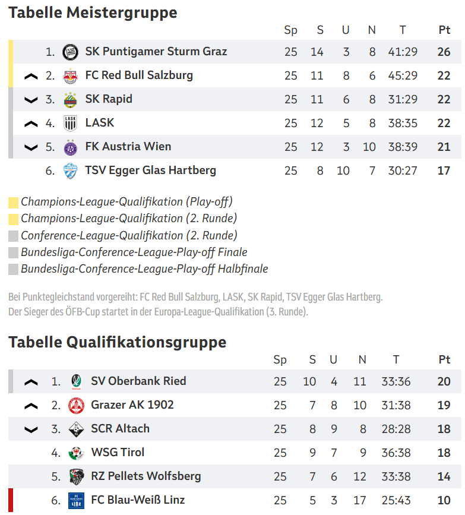Click the Tabelle Qualifikationsgruppe heading
This screenshot has height=515, width=465.
[x=117, y=343]
